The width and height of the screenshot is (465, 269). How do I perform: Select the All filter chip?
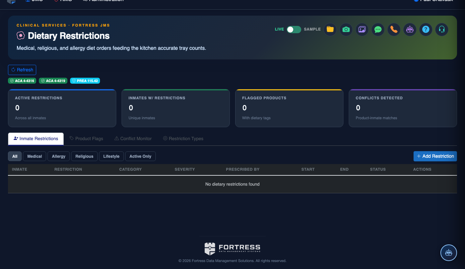click(x=15, y=156)
